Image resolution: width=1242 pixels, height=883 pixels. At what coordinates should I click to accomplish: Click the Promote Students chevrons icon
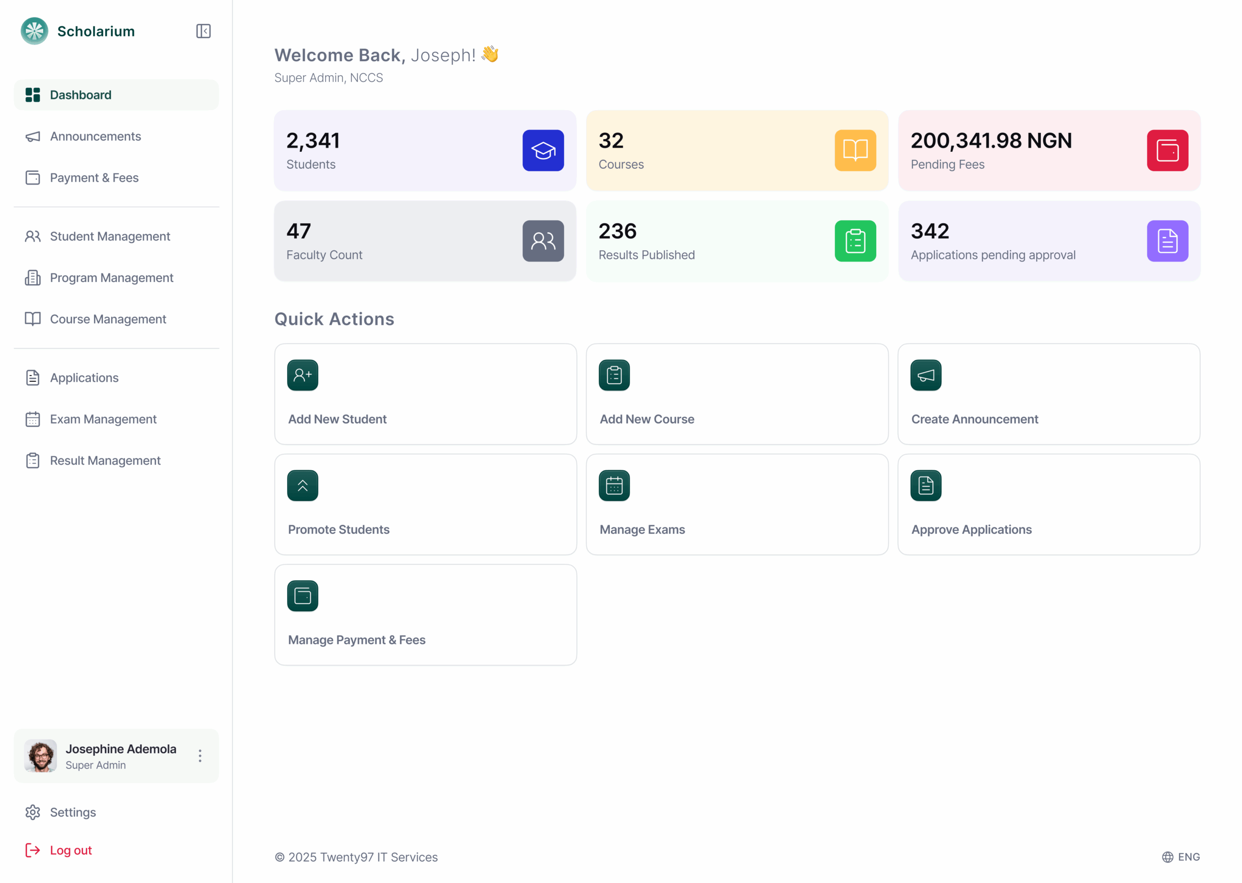(302, 486)
